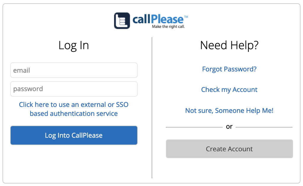The width and height of the screenshot is (303, 186).
Task: Open the Forgot Password page
Action: 229,69
